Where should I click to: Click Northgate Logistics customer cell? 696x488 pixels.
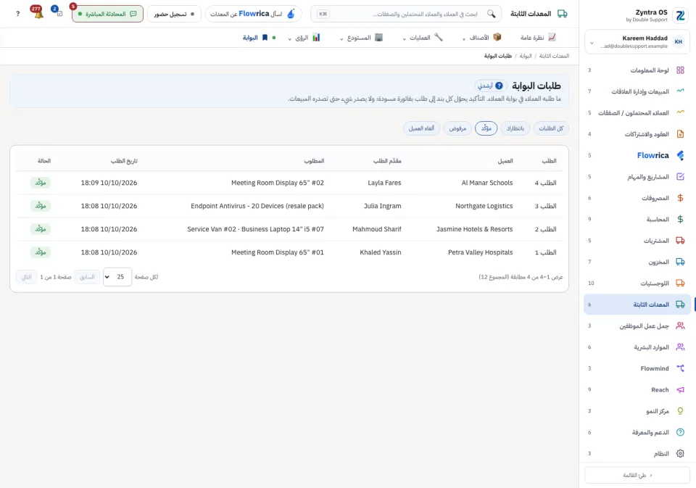click(x=484, y=206)
